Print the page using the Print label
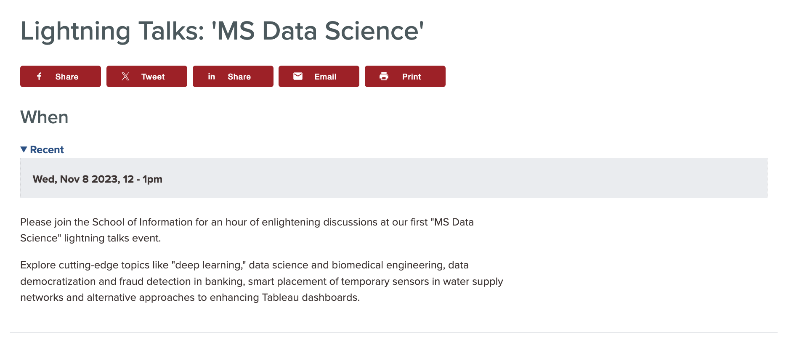This screenshot has height=345, width=802. pos(412,77)
